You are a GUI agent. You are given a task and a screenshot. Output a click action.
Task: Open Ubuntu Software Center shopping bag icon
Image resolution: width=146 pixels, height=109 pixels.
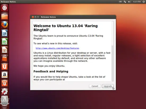5,58
